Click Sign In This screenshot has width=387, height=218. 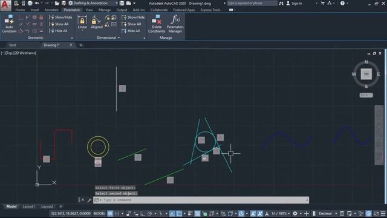(294, 3)
